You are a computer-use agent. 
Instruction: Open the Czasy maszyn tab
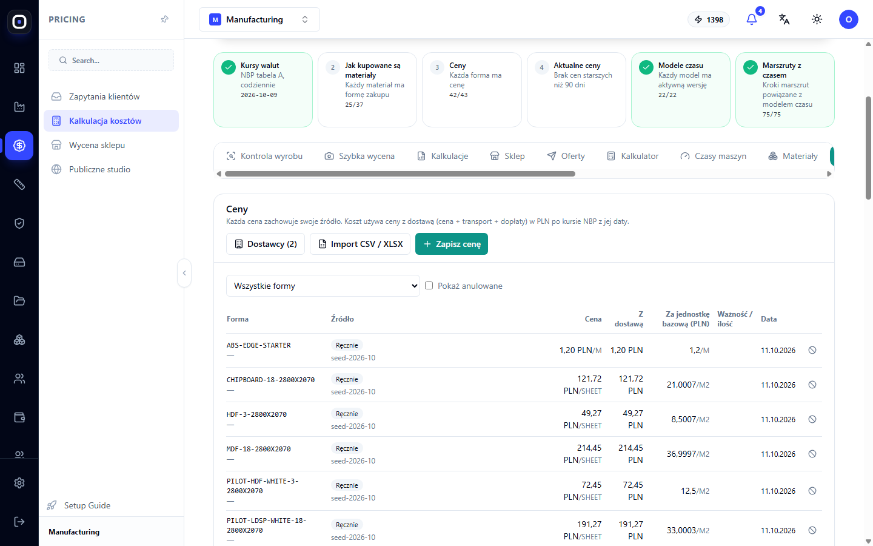tap(713, 156)
